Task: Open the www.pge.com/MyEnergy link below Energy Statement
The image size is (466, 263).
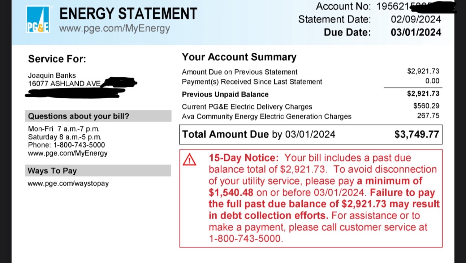Action: (x=114, y=28)
